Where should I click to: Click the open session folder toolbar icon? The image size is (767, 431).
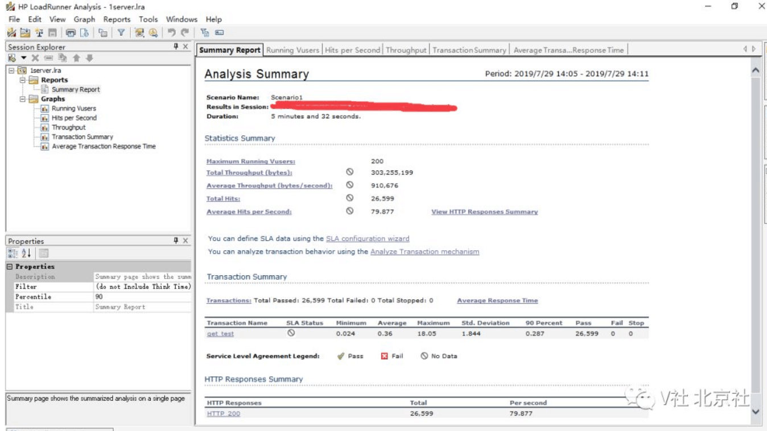click(26, 33)
